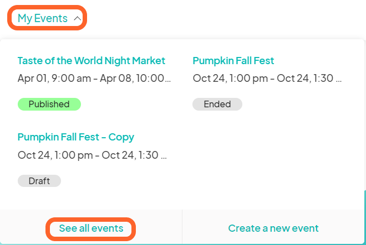Screen dimensions: 366x245
Task: Click the date line under Pumpkin Fall Fest – Copy
Action: (x=92, y=155)
